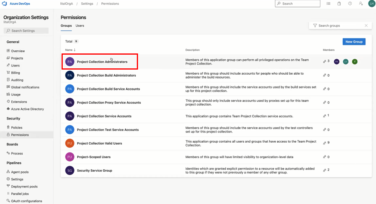Open the work items list icon in header
Viewport: 376px width, 204px height.
click(328, 4)
